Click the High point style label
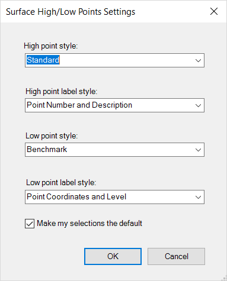 tap(51, 46)
